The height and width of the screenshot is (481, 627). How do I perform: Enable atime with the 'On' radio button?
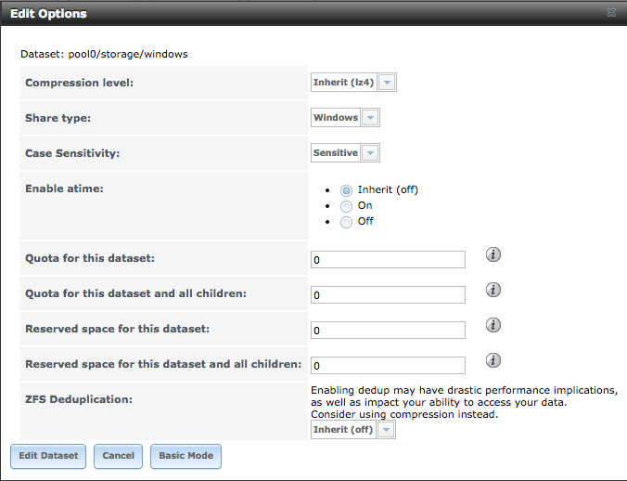tap(347, 206)
